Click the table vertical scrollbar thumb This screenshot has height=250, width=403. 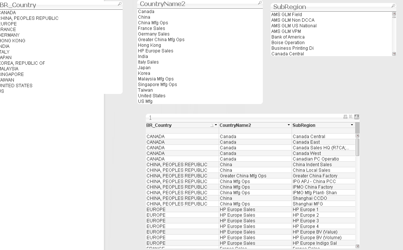coord(357,147)
